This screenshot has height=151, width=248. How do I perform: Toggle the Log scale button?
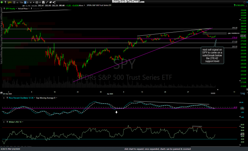[x=243, y=93]
